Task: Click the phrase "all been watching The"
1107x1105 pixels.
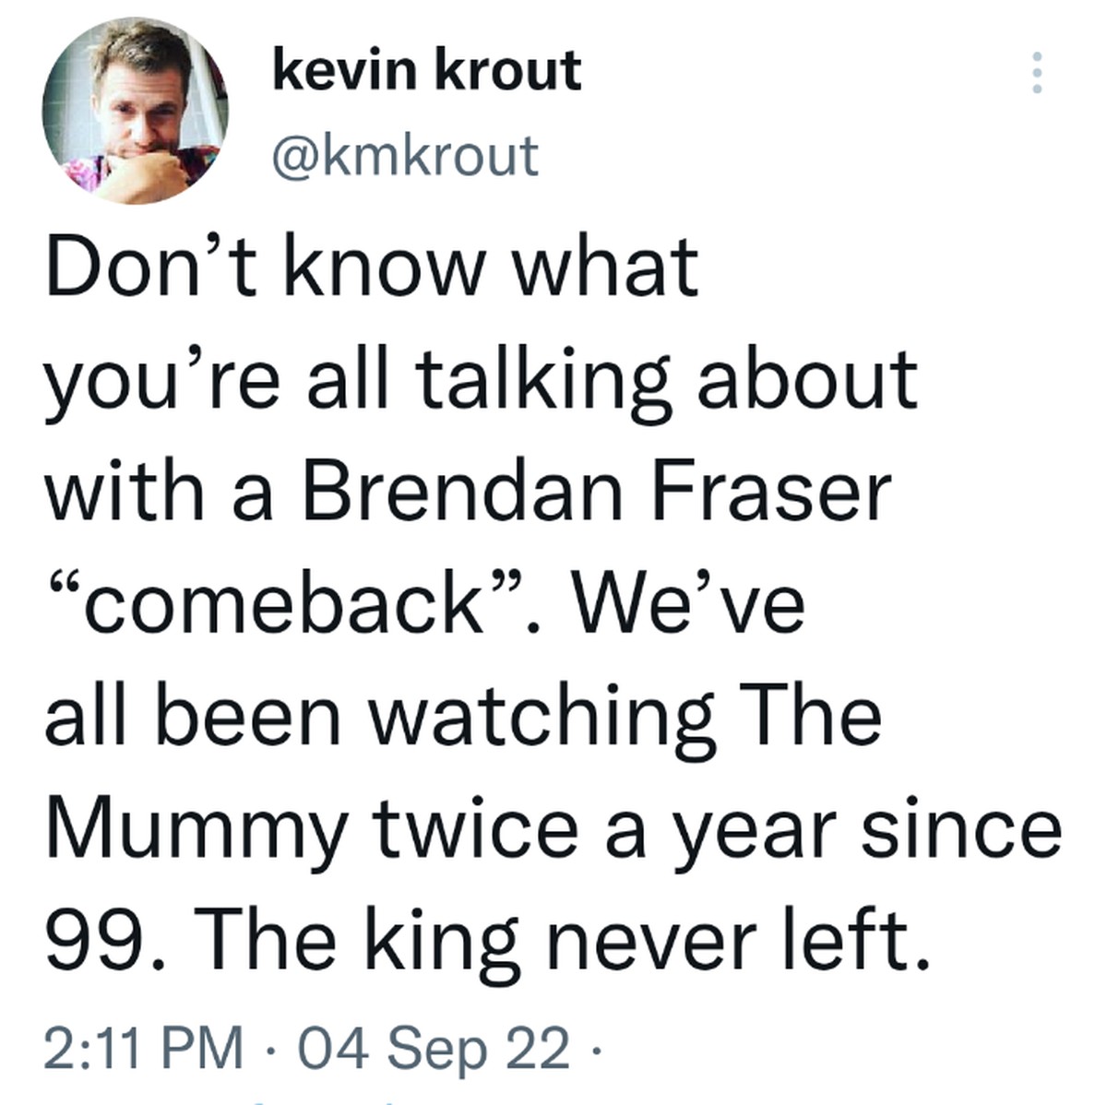Action: pos(463,718)
